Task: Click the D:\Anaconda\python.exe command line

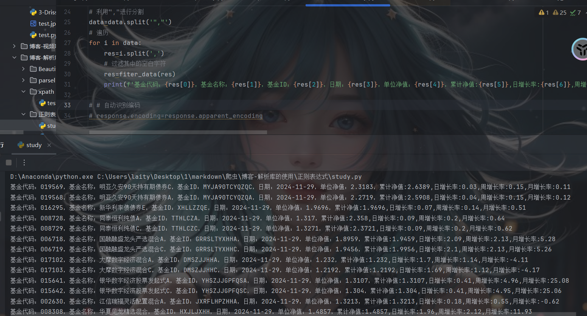Action: click(186, 177)
